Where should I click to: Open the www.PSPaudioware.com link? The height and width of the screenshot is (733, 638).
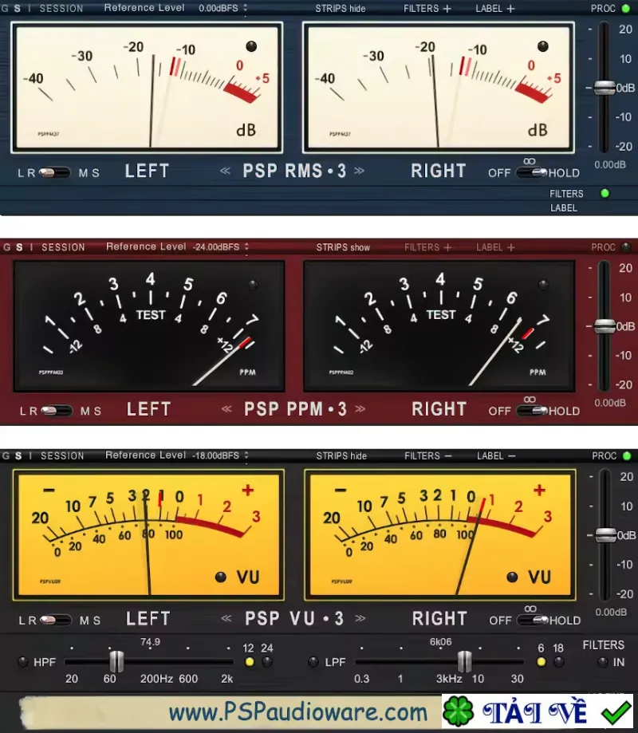coord(297,712)
